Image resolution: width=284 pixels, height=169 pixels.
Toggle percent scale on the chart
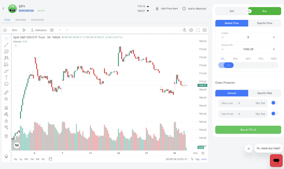(192, 159)
